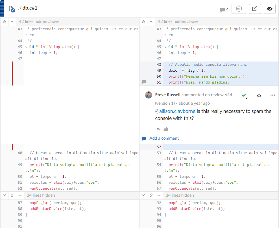Screen dimensions: 279x228
Task: Toggle visibility of Steve Russell's comment
Action: 259,95
